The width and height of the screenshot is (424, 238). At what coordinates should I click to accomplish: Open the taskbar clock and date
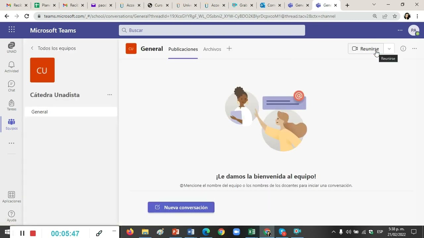(x=397, y=232)
